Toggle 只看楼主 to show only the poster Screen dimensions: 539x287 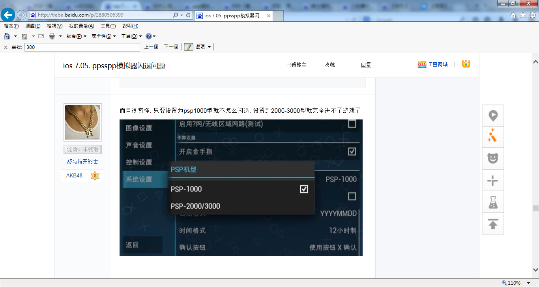tap(296, 65)
